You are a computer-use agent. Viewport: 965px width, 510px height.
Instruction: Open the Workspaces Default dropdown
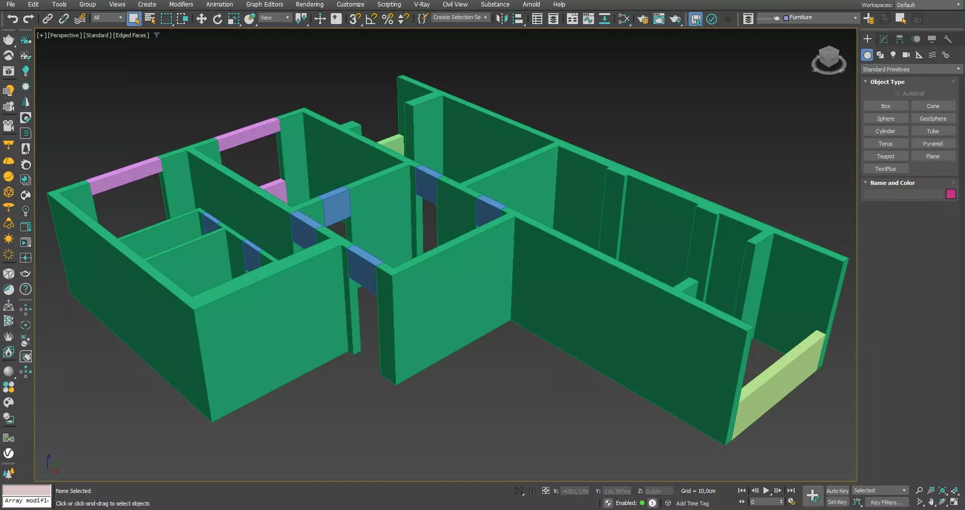928,5
